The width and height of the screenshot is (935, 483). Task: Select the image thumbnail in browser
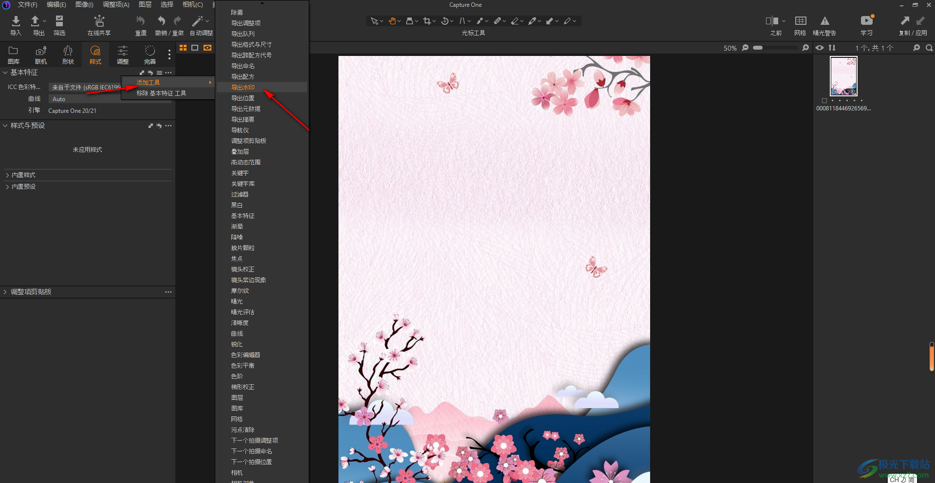[843, 76]
